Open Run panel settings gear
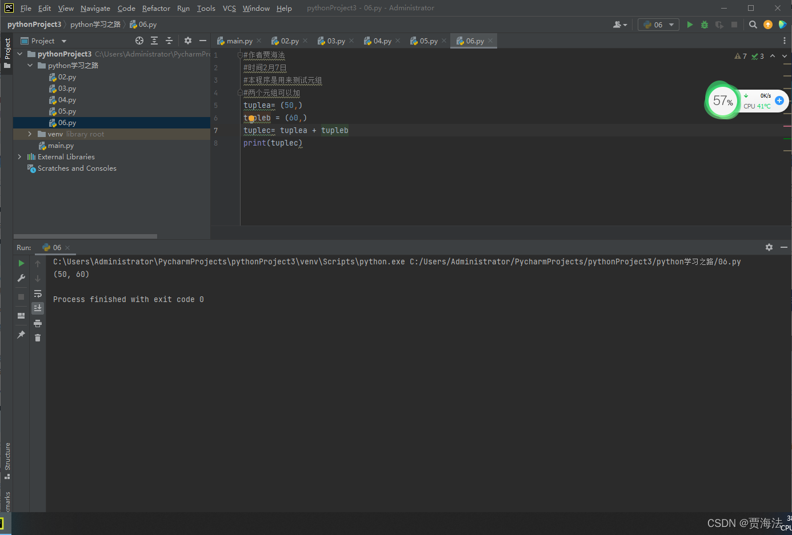792x535 pixels. 769,247
